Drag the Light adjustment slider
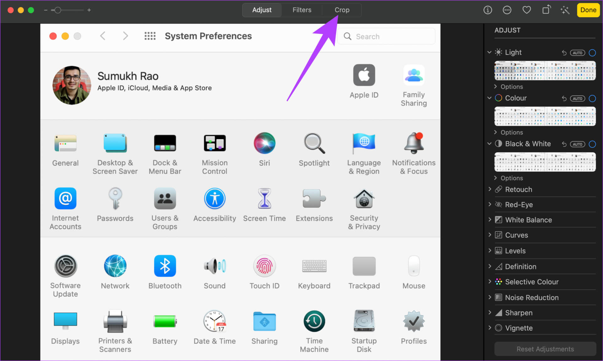 pos(544,70)
